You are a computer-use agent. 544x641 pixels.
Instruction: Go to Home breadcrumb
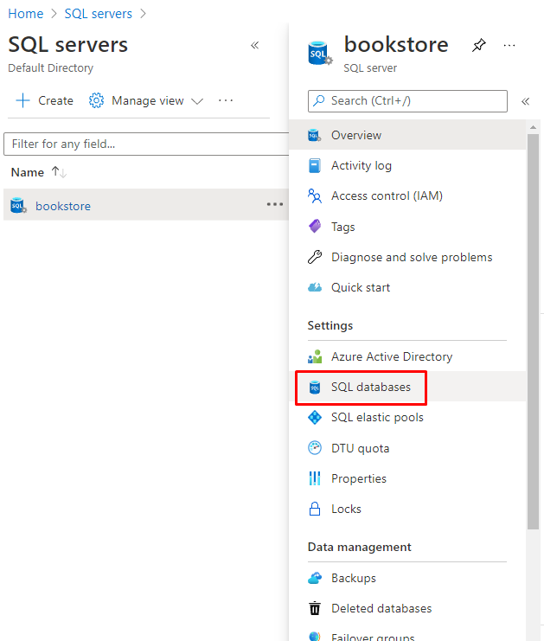point(26,14)
